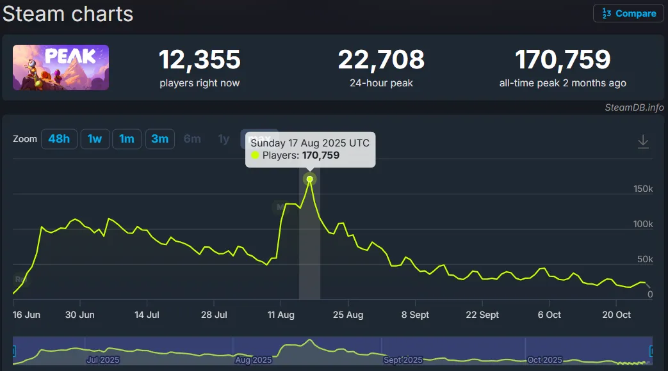Click the 16 Jun axis label
668x371 pixels.
coord(26,315)
